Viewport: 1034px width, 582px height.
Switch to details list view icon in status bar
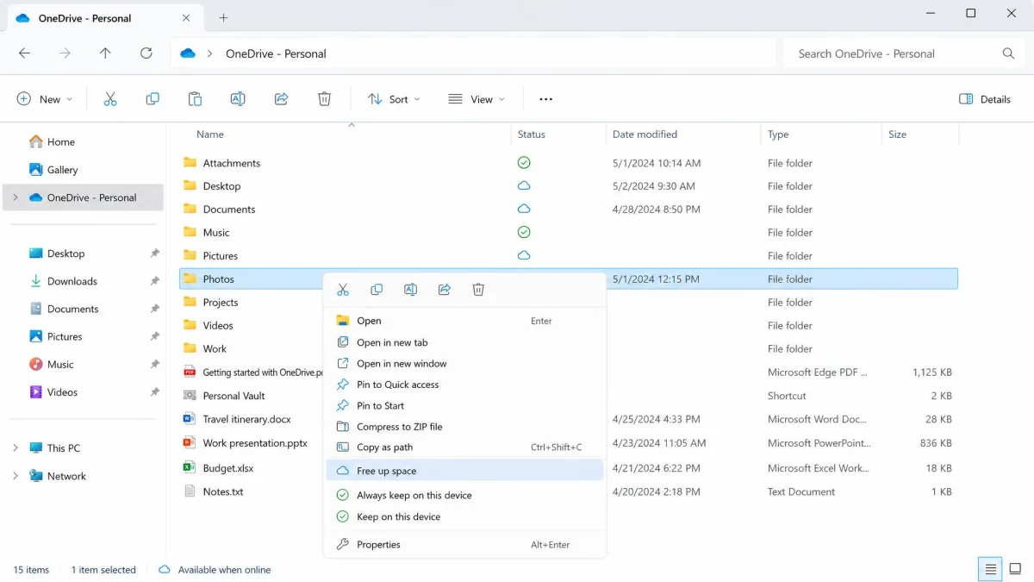pyautogui.click(x=991, y=569)
